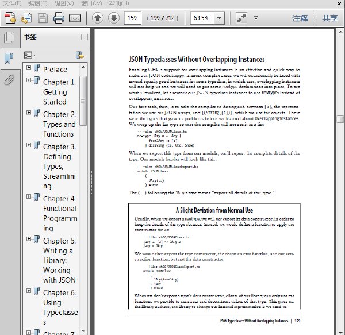Open the toolbar customization dropdown arrow
The height and width of the screenshot is (335, 345).
click(x=256, y=18)
